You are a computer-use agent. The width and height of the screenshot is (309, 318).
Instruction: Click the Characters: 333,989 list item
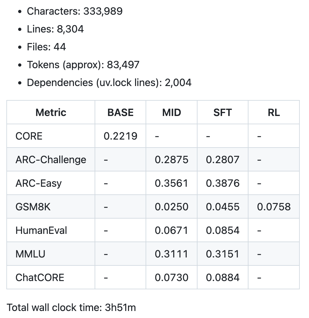click(x=75, y=11)
